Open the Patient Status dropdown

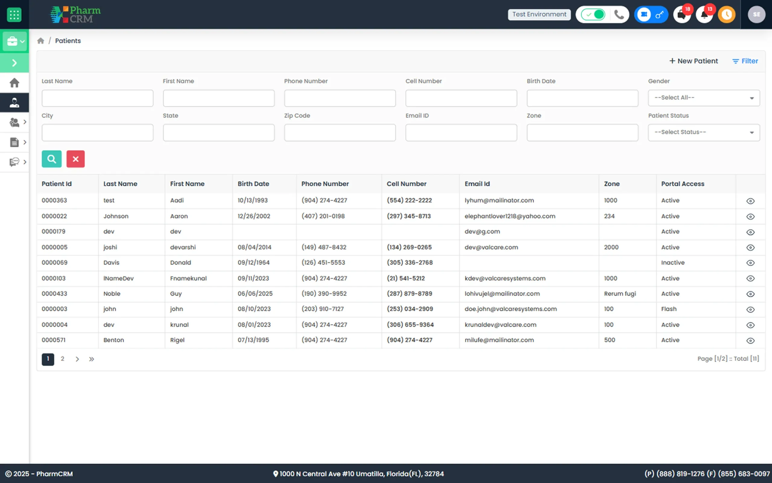(704, 132)
